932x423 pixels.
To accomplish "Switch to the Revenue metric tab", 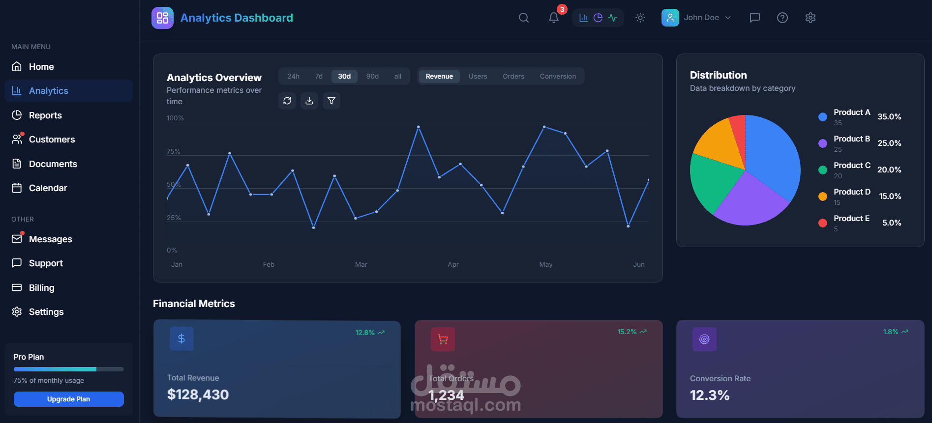I will pyautogui.click(x=439, y=76).
